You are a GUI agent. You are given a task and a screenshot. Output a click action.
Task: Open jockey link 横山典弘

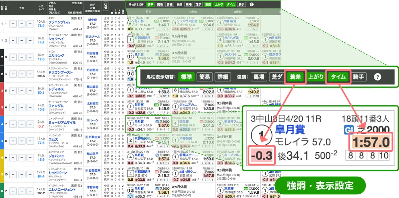pyautogui.click(x=93, y=87)
